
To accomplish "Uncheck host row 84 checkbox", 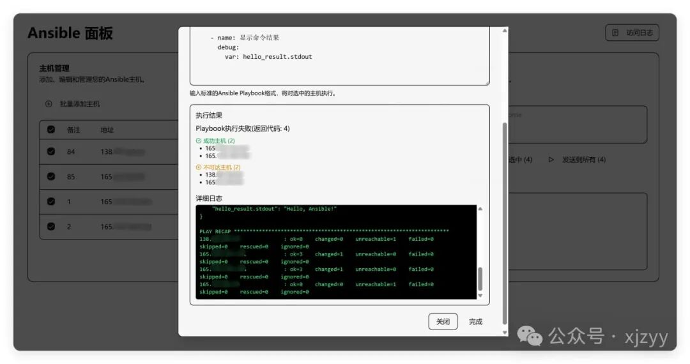I will point(51,151).
